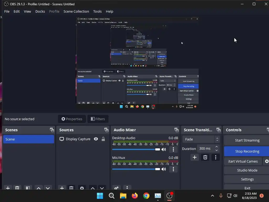This screenshot has width=269, height=202.
Task: Toggle Display Capture visibility eye
Action: pyautogui.click(x=96, y=139)
